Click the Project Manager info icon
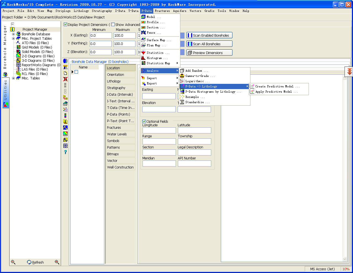The image size is (353, 273). [x=12, y=29]
